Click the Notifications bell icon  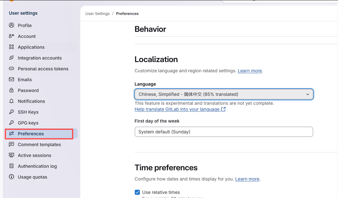point(11,101)
